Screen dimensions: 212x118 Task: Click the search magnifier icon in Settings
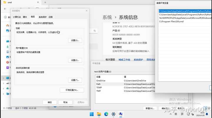pyautogui.click(x=95, y=31)
